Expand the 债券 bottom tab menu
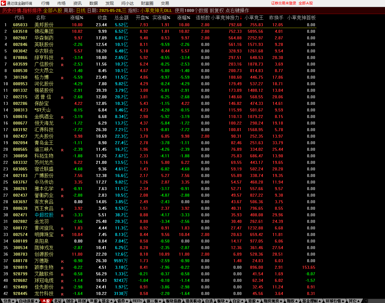Viewport: 385px width, 303px height. point(123,301)
